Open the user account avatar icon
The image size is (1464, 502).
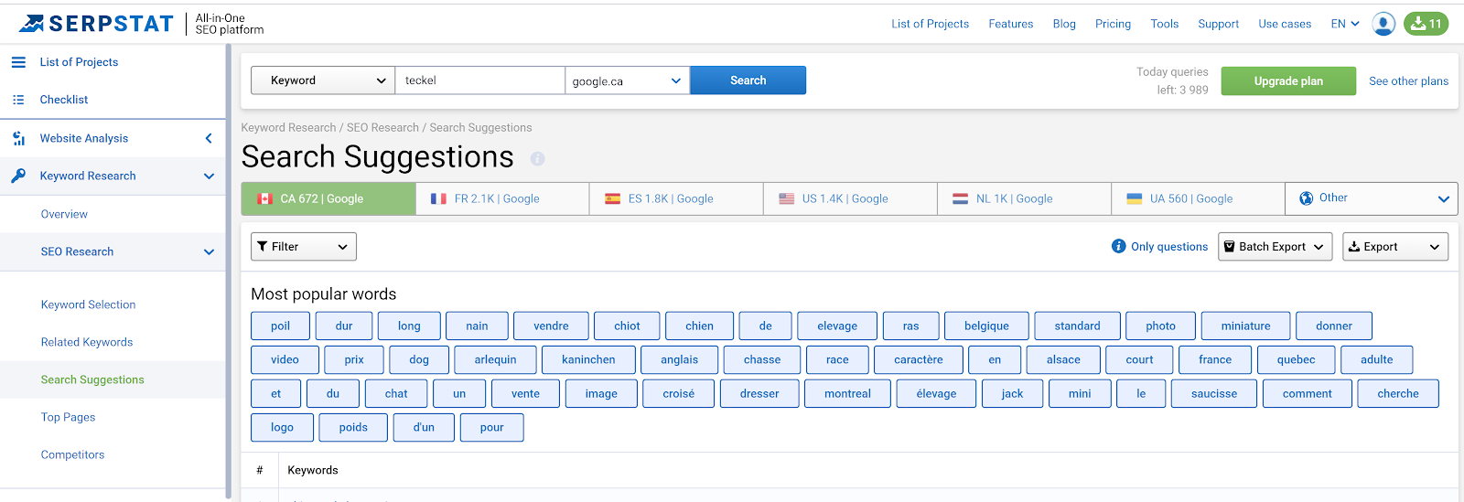[1383, 24]
